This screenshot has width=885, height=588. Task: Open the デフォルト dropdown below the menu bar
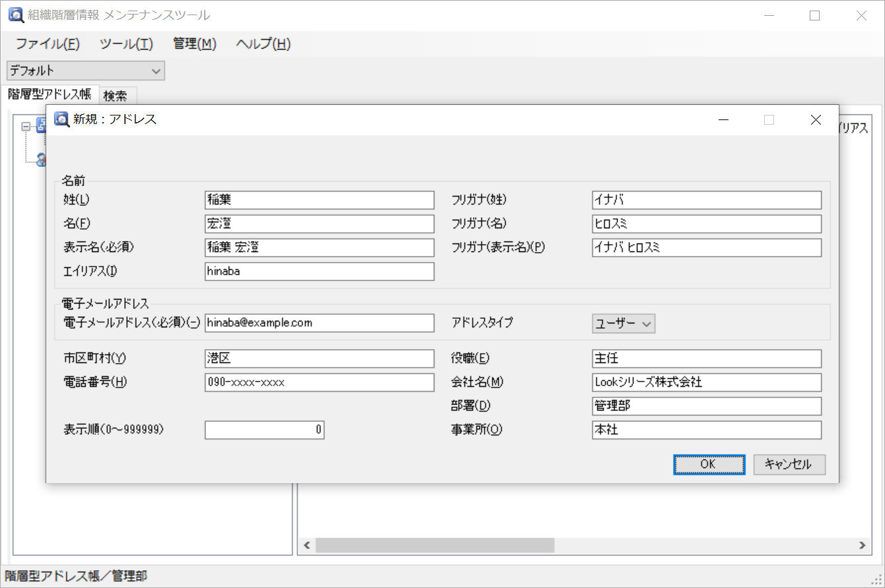[x=85, y=70]
